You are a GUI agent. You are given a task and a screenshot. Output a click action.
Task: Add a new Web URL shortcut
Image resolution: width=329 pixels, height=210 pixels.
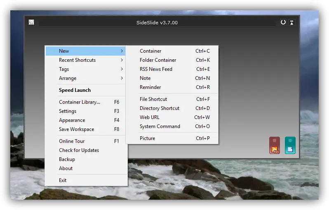(x=172, y=117)
